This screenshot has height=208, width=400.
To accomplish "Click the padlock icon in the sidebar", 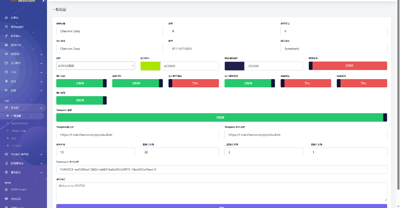I will (x=6, y=27).
